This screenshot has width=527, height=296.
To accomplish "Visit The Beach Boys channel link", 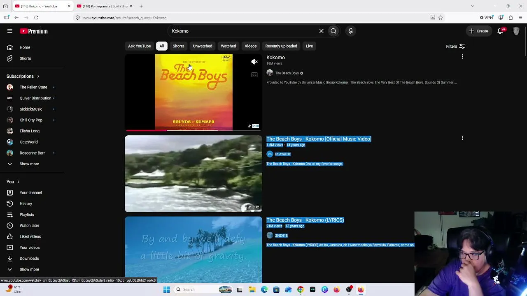I will coord(287,73).
